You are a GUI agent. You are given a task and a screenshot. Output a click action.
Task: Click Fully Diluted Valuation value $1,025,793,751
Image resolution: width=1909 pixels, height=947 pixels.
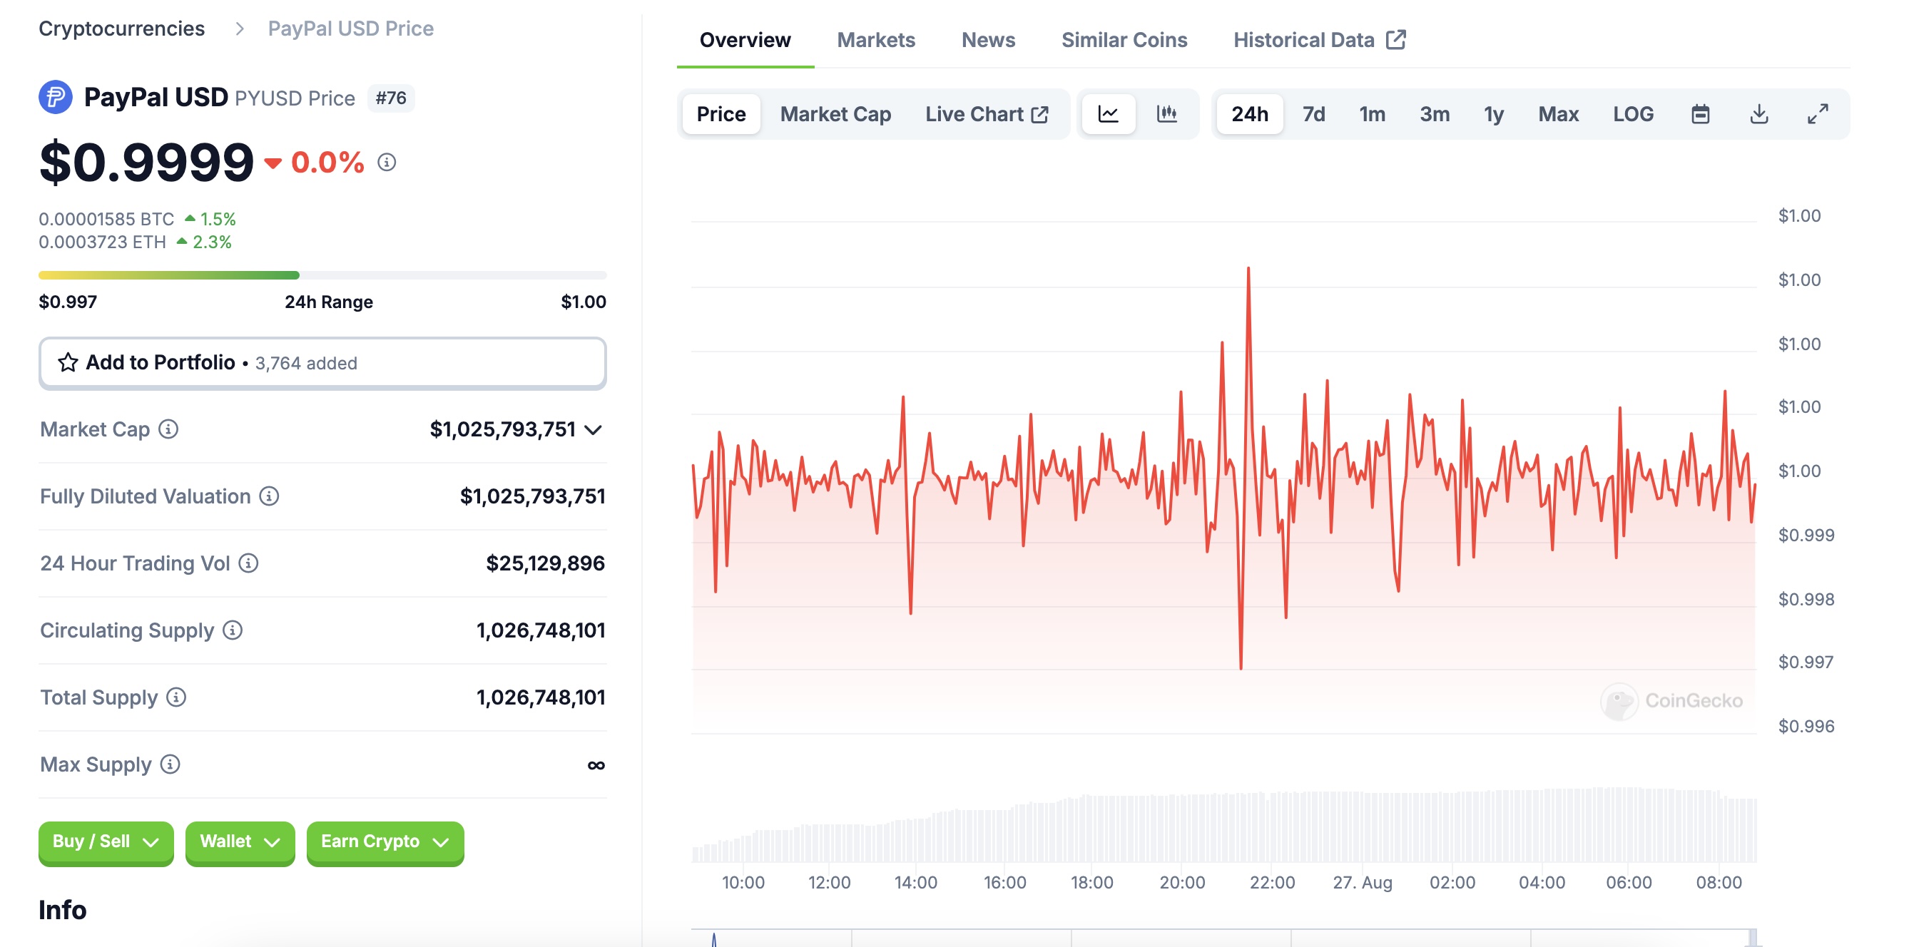coord(532,496)
